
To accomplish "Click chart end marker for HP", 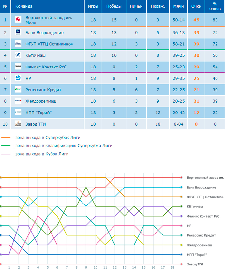I will click(181, 226).
